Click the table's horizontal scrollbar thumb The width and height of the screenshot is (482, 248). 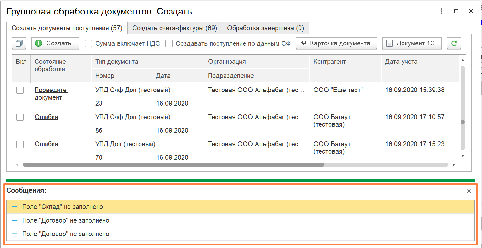coord(173,165)
